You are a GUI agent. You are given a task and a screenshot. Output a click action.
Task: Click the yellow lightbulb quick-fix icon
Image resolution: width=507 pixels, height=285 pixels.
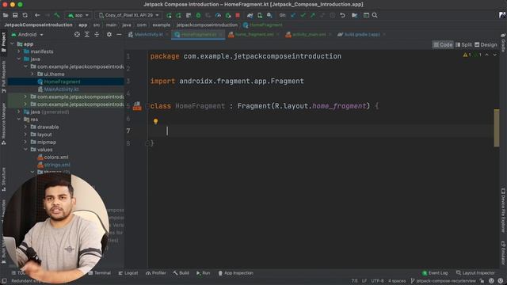coord(155,121)
